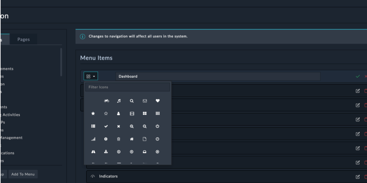Select the trash can icon in picker
Screen dimensions: 367x183
(x=119, y=139)
